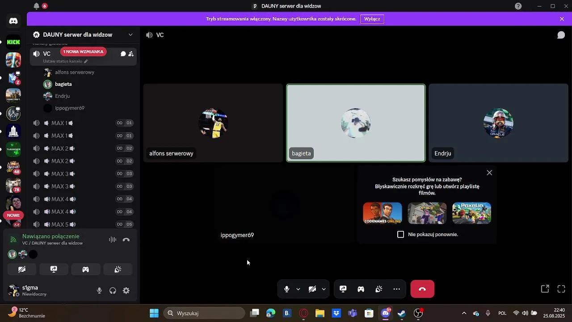Screen dimensions: 572x322
Task: Invite people to VC channel icon
Action: 131,54
